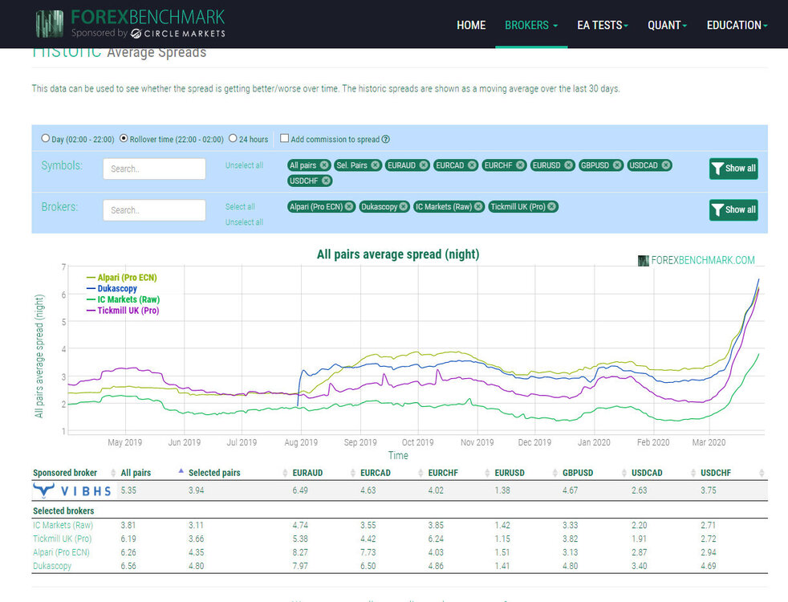This screenshot has width=788, height=602.
Task: Expand the Education dropdown
Action: (737, 25)
